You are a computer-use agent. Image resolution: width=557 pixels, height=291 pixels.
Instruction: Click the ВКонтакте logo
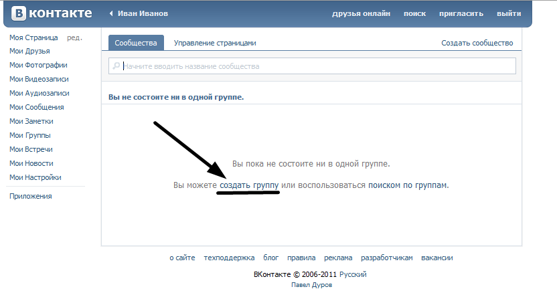52,13
